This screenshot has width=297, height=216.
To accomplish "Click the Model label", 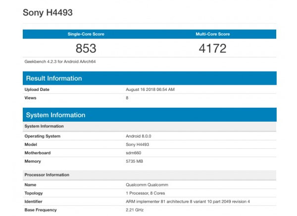I will coord(31,144).
